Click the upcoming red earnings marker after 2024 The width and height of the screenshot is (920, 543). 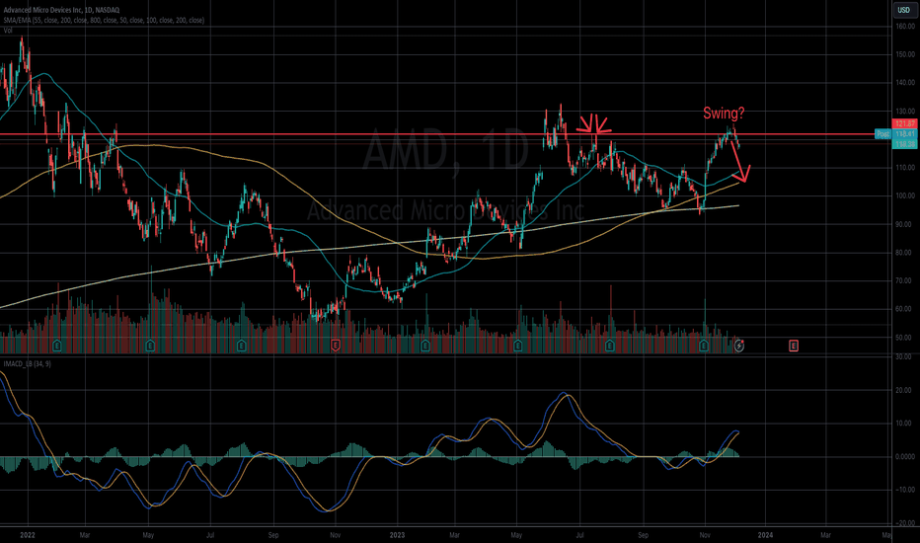coord(794,346)
